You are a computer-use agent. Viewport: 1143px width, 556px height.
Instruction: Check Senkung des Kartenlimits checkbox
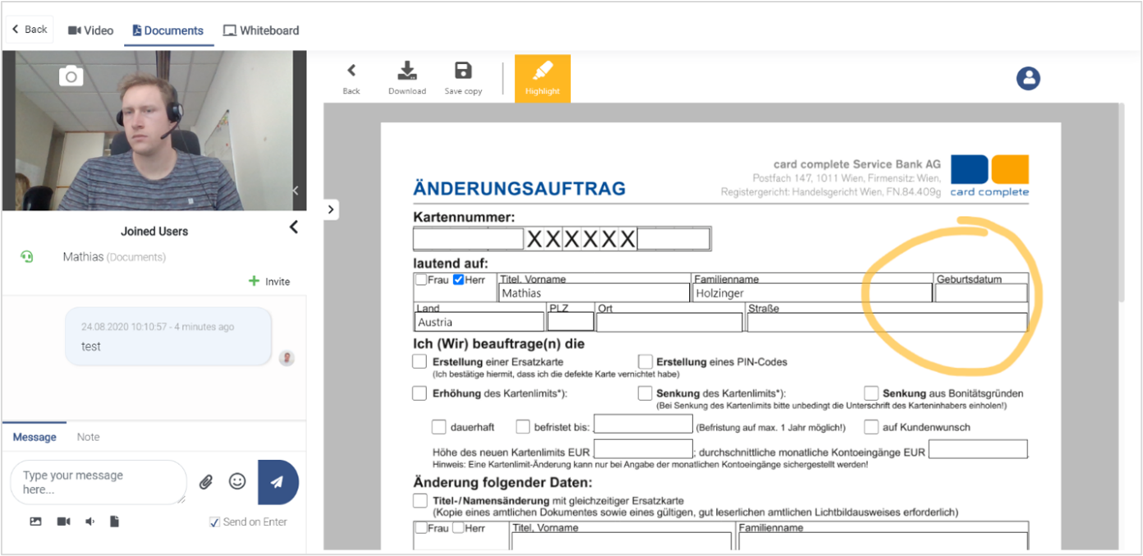[x=645, y=393]
